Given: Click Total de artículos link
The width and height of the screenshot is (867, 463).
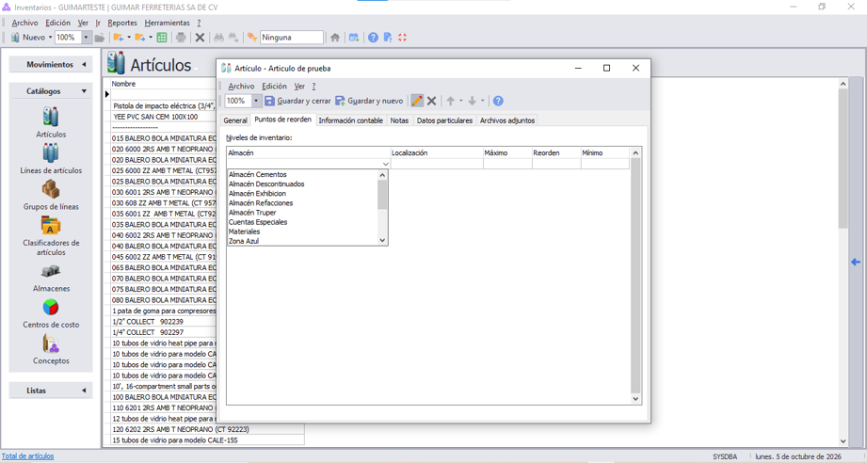Looking at the screenshot, I should click(x=27, y=456).
